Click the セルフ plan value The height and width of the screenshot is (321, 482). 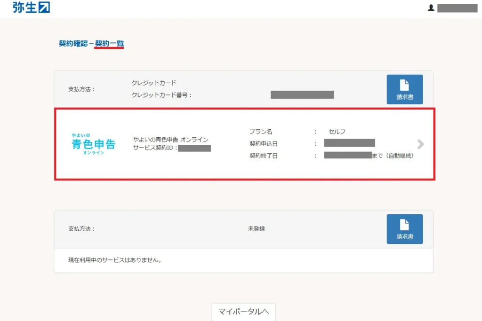point(337,132)
